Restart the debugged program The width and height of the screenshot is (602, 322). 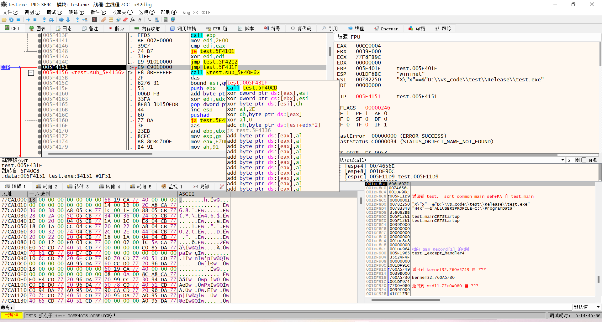click(x=11, y=20)
